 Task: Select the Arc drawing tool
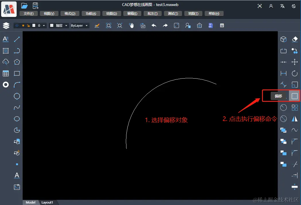pyautogui.click(x=17, y=85)
